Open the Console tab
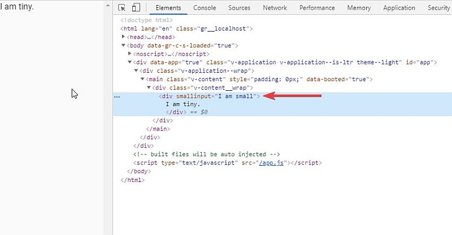452x235 pixels. coord(205,8)
